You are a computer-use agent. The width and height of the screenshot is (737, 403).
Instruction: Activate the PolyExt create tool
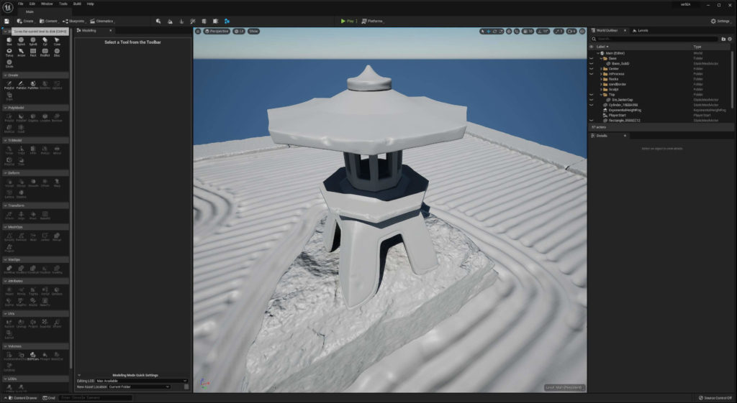(9, 85)
